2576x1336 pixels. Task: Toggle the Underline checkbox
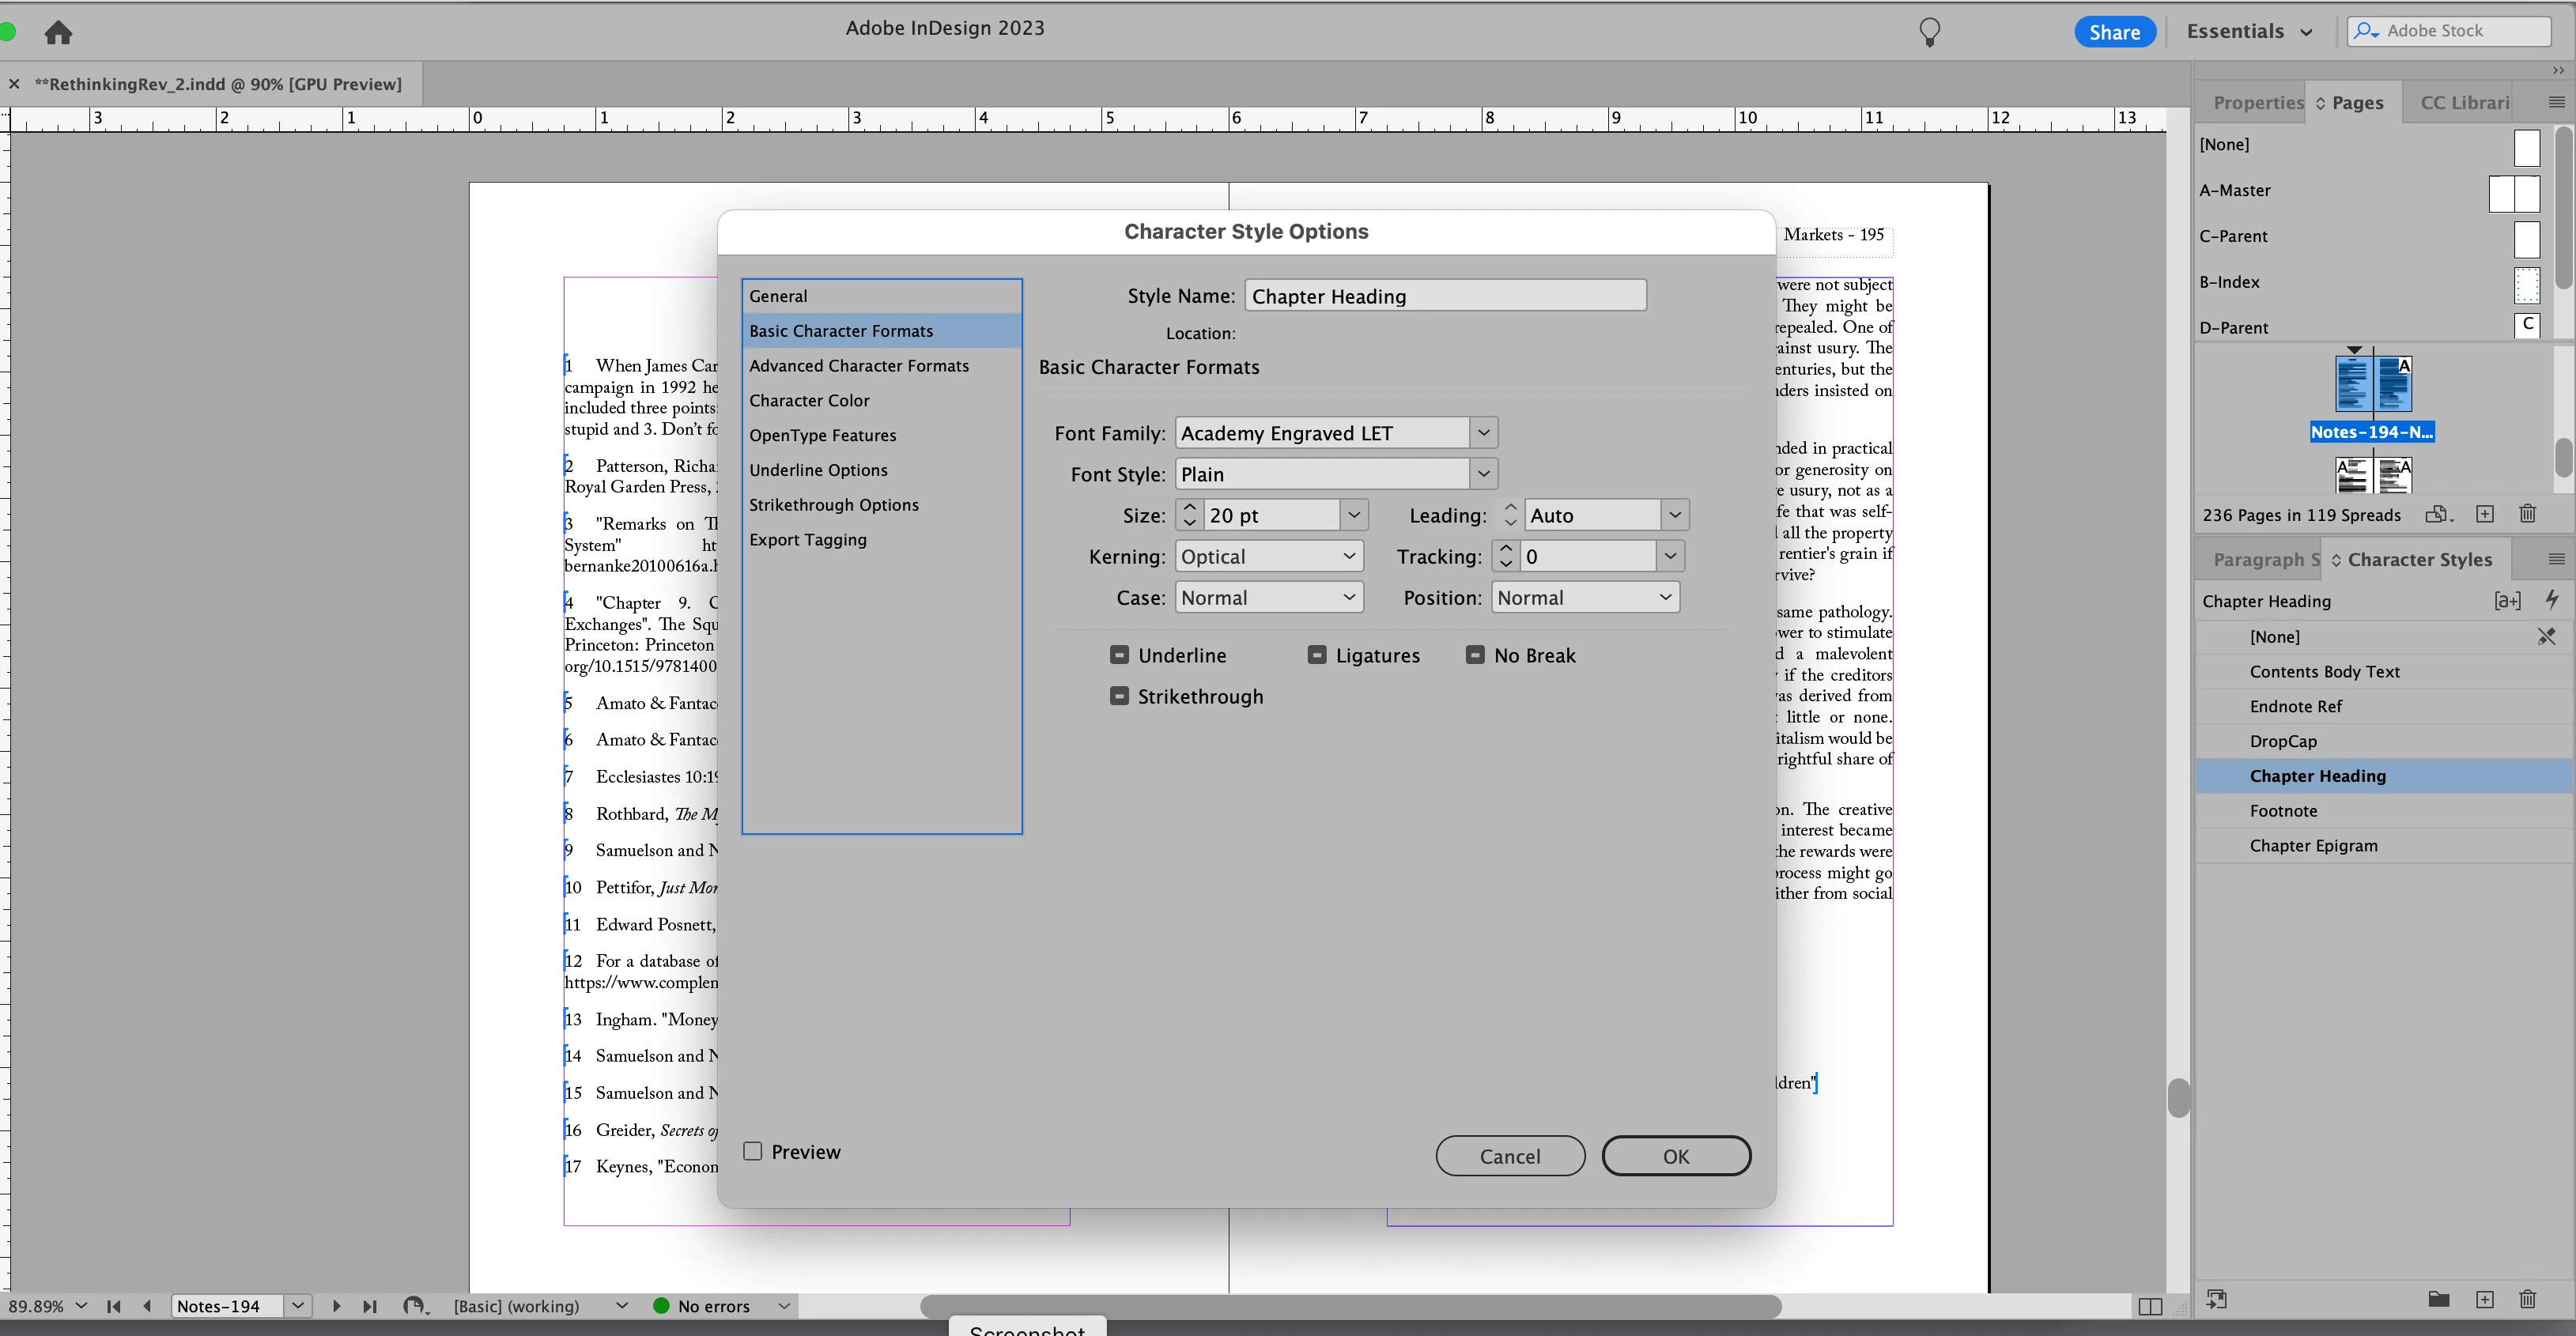(x=1119, y=655)
